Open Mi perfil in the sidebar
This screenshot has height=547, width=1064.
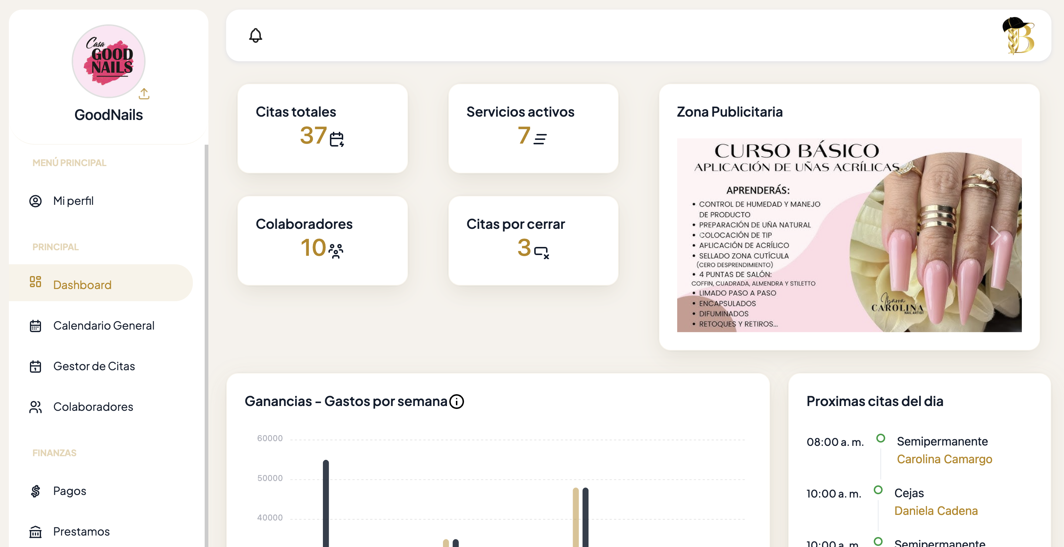tap(73, 201)
